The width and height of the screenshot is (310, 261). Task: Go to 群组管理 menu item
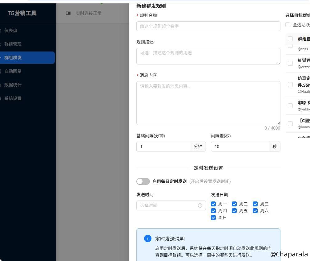(13, 44)
